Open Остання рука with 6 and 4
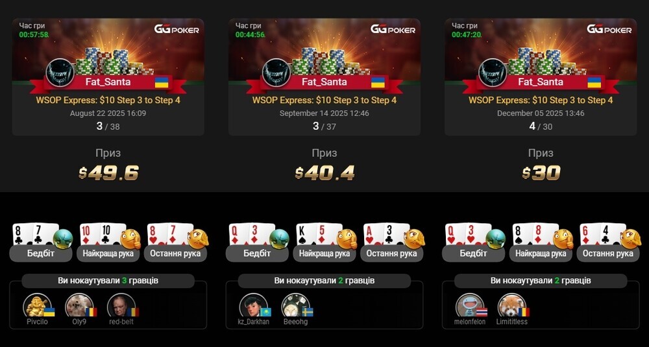Viewport: 649px width, 347px height. (608, 243)
